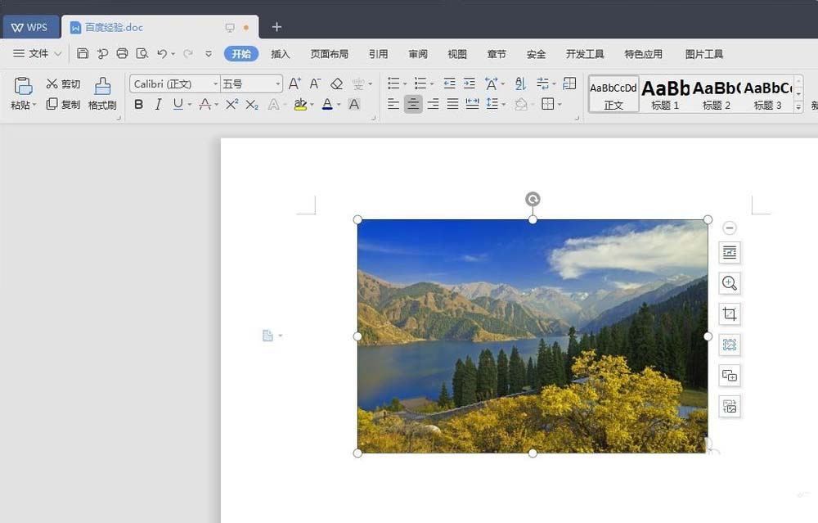Open the 图片工具 ribbon tab
Viewport: 818px width, 523px height.
click(x=704, y=54)
